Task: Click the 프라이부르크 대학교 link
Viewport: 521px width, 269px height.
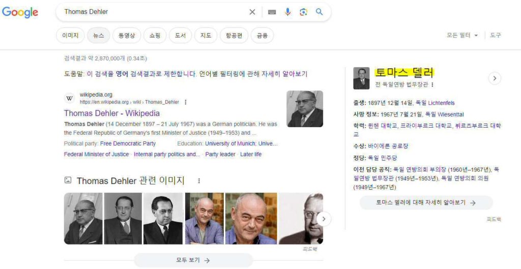Action: pos(427,126)
